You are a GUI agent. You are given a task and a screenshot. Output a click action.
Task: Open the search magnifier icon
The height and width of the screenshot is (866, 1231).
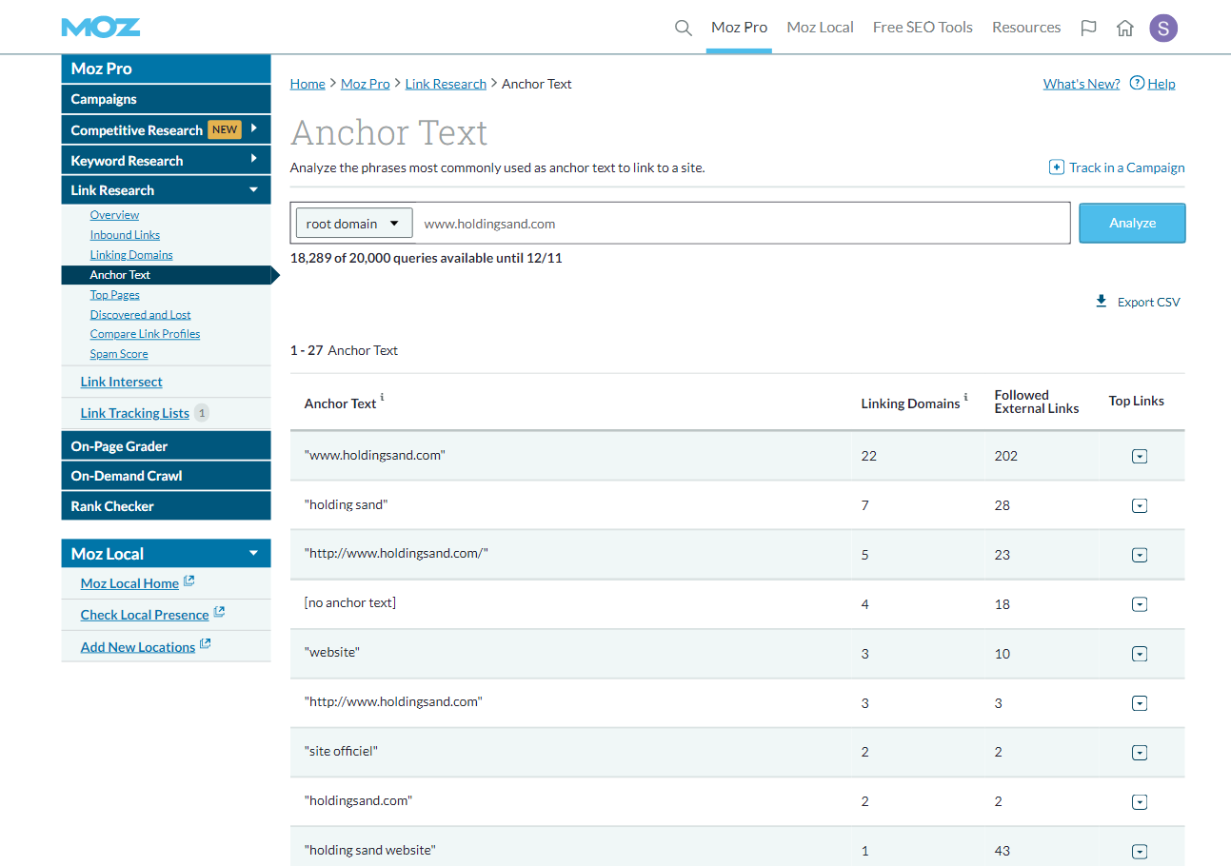pyautogui.click(x=683, y=28)
